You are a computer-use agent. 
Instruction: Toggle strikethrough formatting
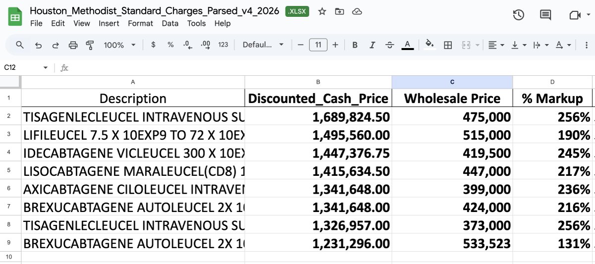[390, 45]
